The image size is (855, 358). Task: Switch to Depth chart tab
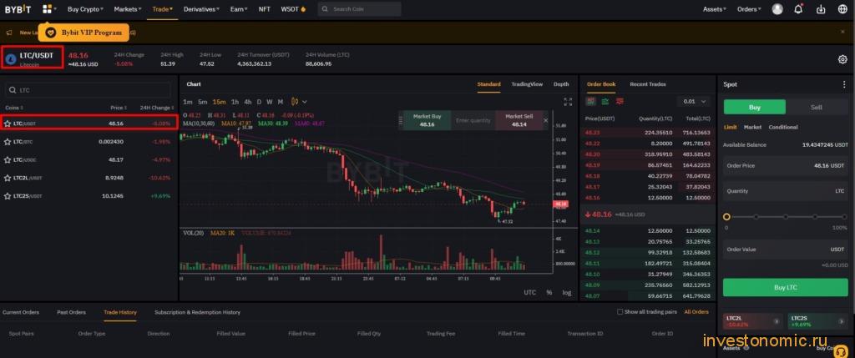pyautogui.click(x=561, y=84)
